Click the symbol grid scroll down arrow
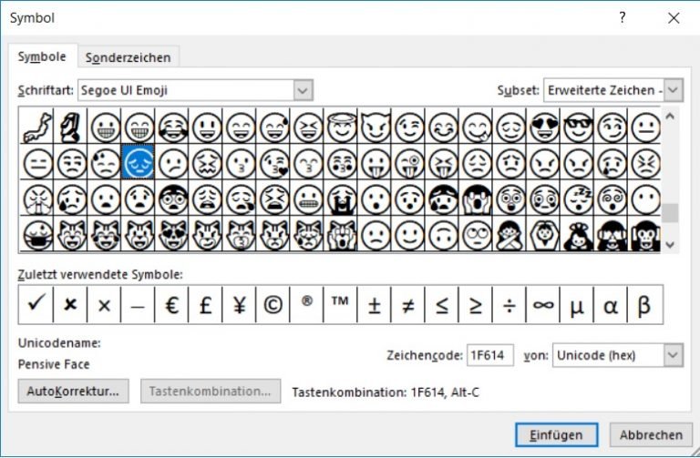 tap(670, 244)
